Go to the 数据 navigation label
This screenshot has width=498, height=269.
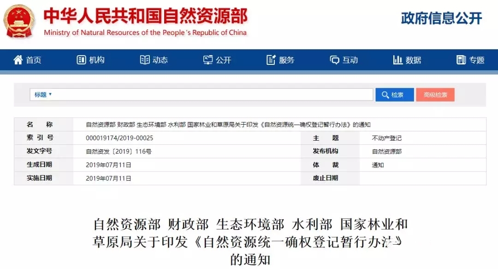(413, 60)
